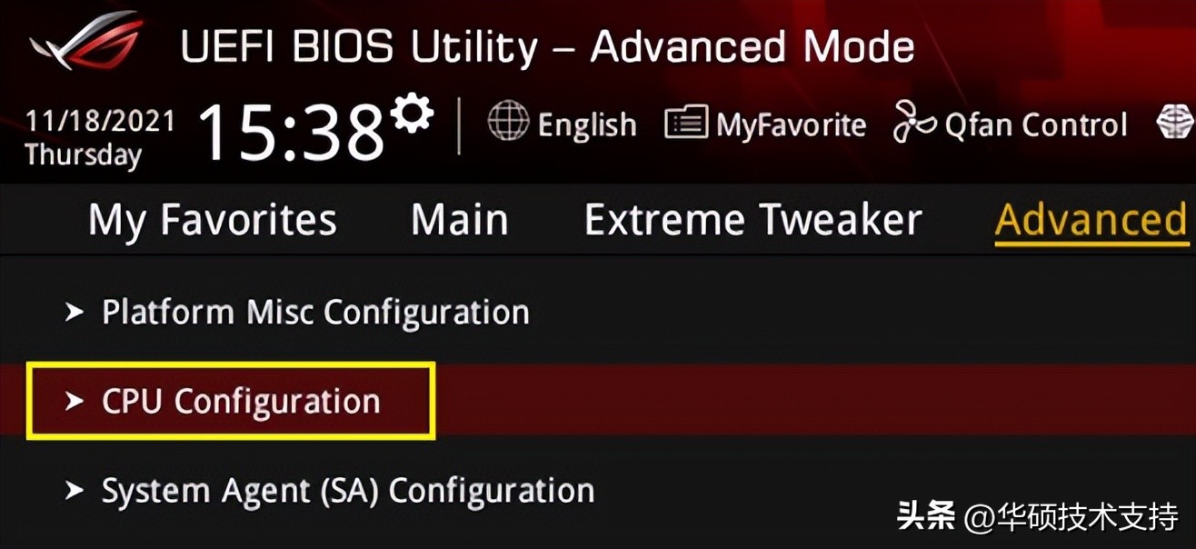The image size is (1196, 549).
Task: Open the CPU Configuration entry
Action: coord(241,402)
